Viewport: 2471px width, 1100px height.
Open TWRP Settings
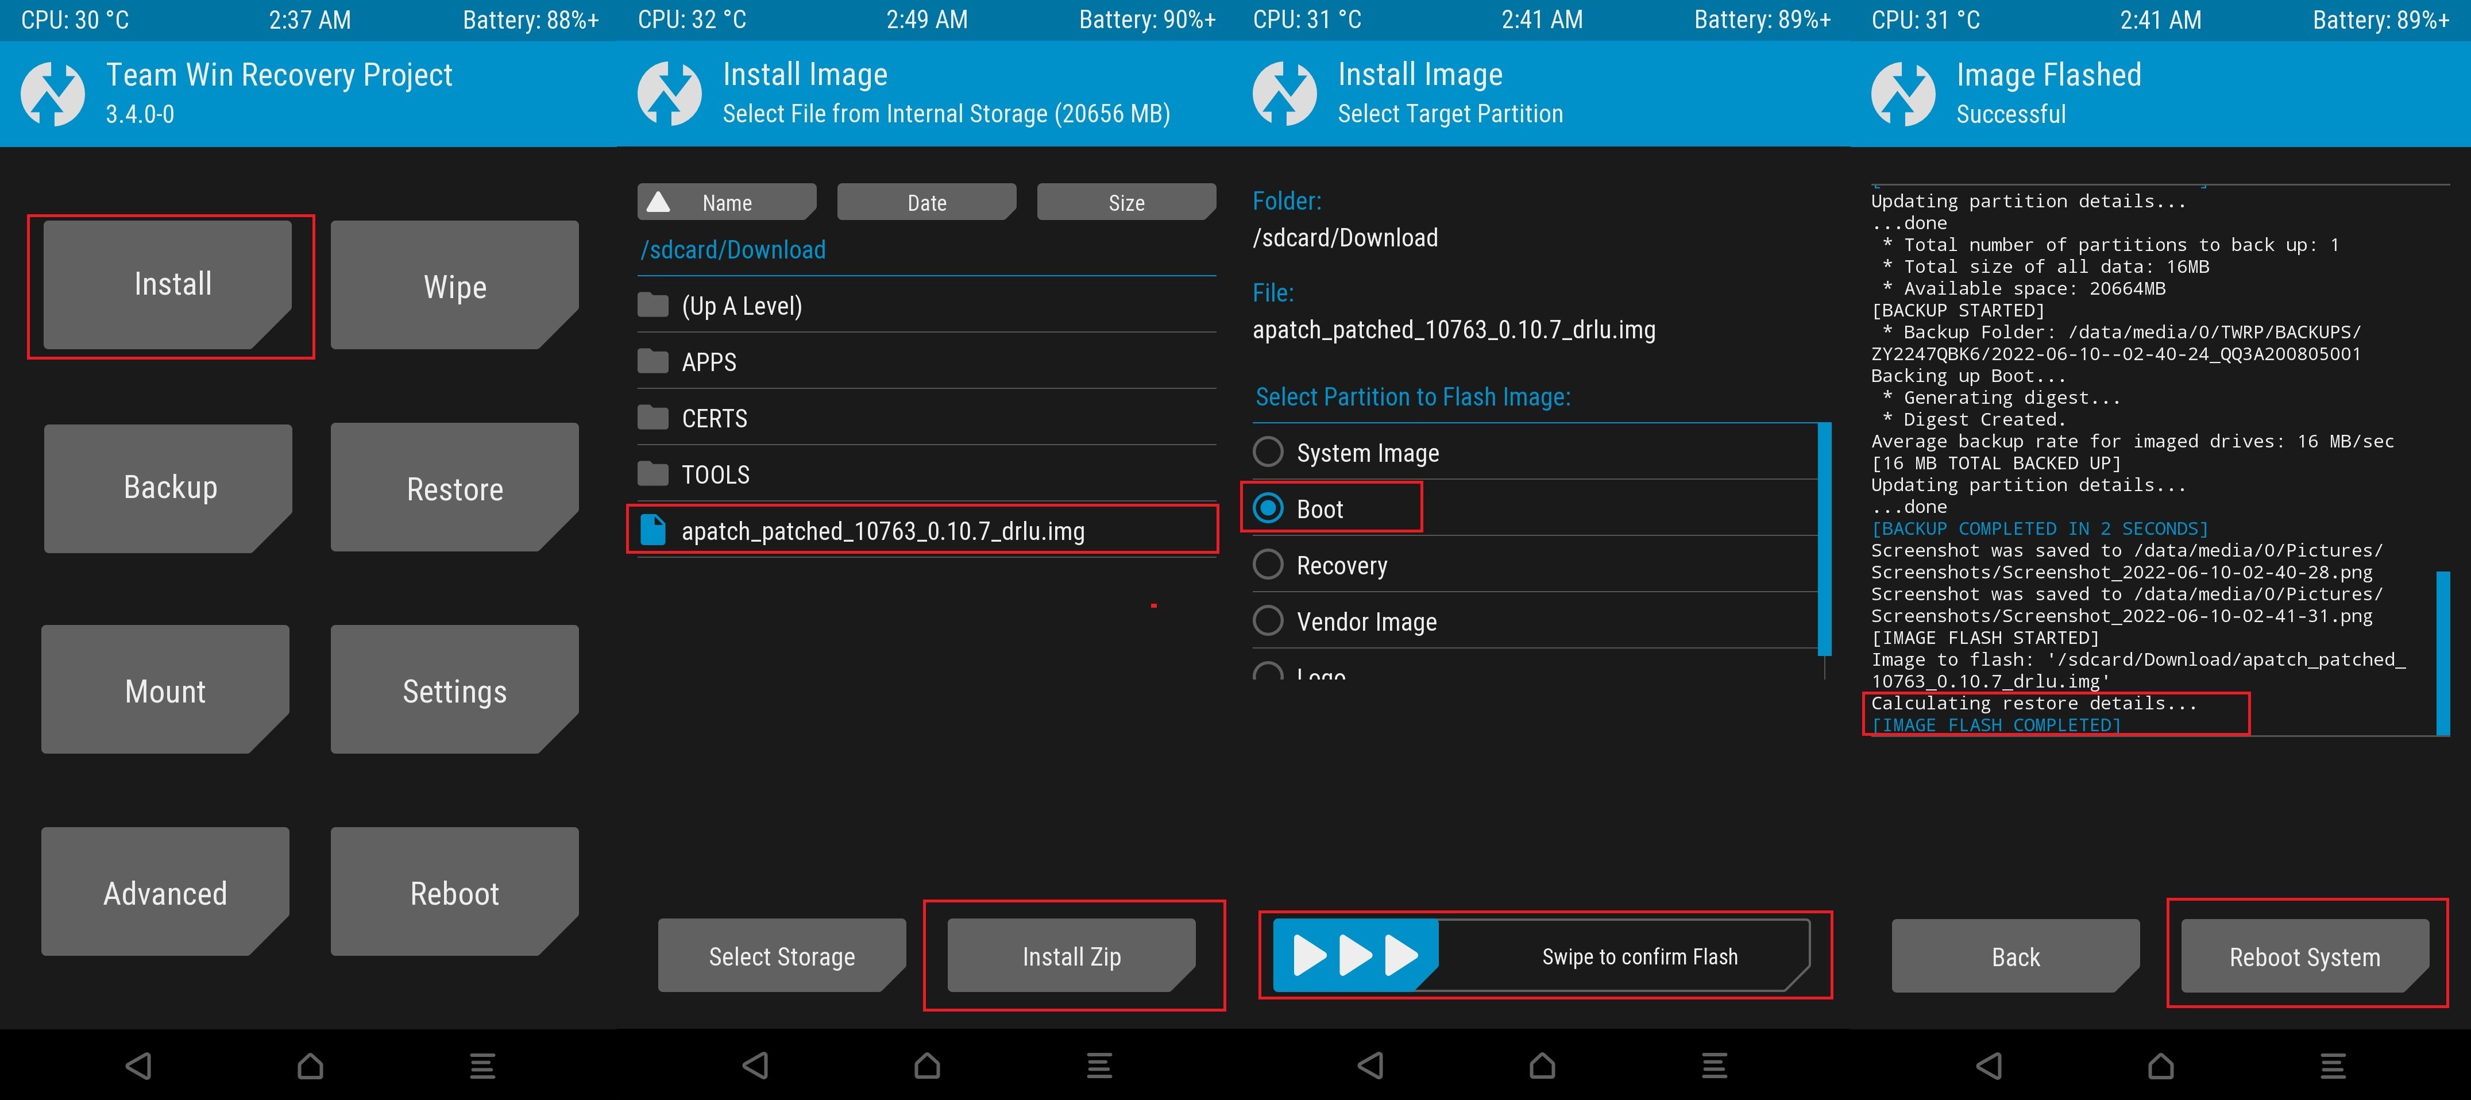tap(455, 689)
